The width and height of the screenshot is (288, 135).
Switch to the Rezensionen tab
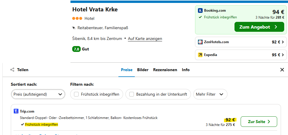(x=165, y=70)
